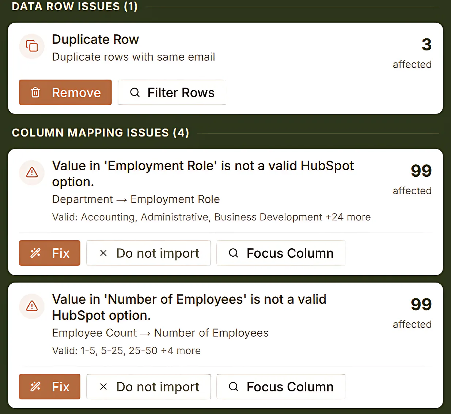This screenshot has width=451, height=414.
Task: Fix the Employment Role invalid values
Action: (50, 253)
